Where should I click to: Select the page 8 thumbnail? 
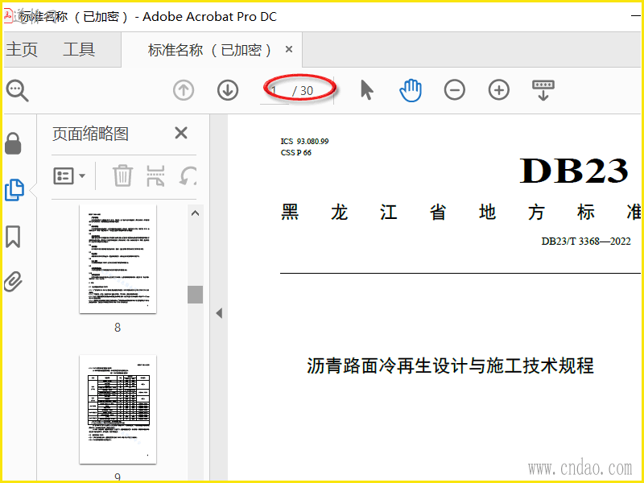point(118,258)
